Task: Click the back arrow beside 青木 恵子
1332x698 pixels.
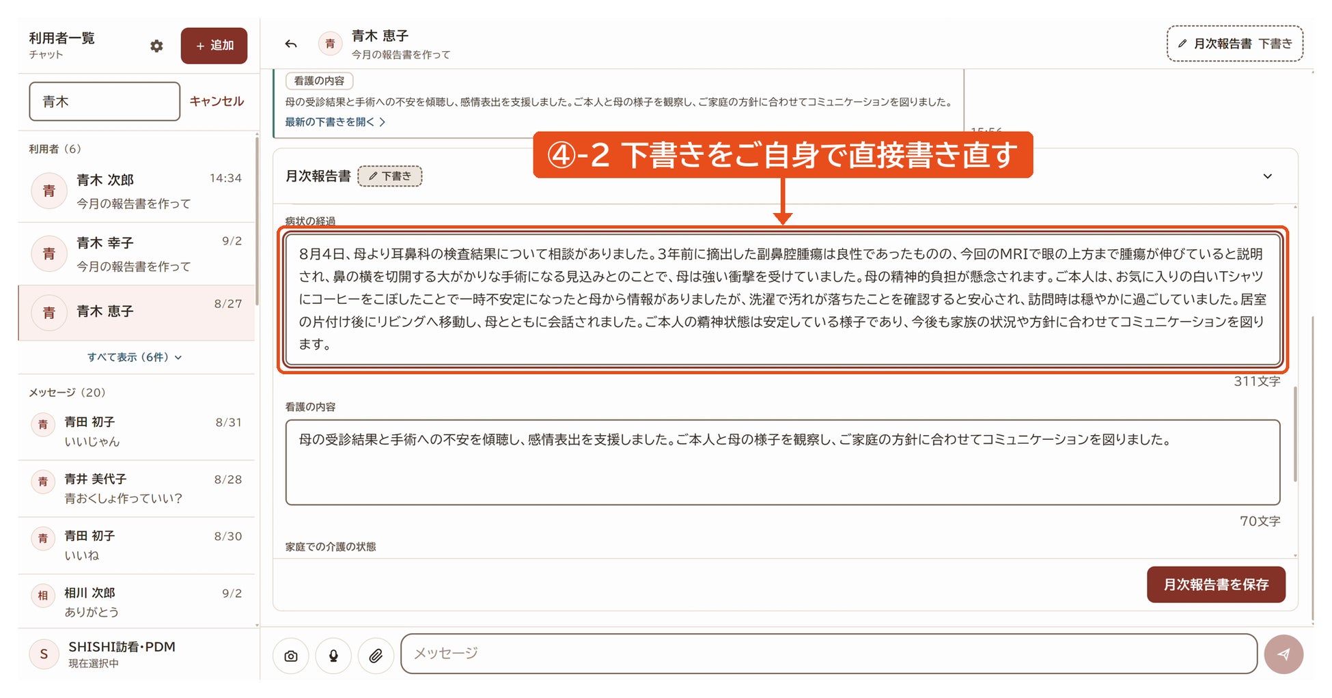Action: point(291,44)
